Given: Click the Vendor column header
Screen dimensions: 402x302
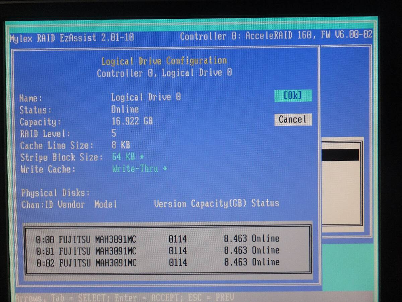Looking at the screenshot, I should (71, 204).
